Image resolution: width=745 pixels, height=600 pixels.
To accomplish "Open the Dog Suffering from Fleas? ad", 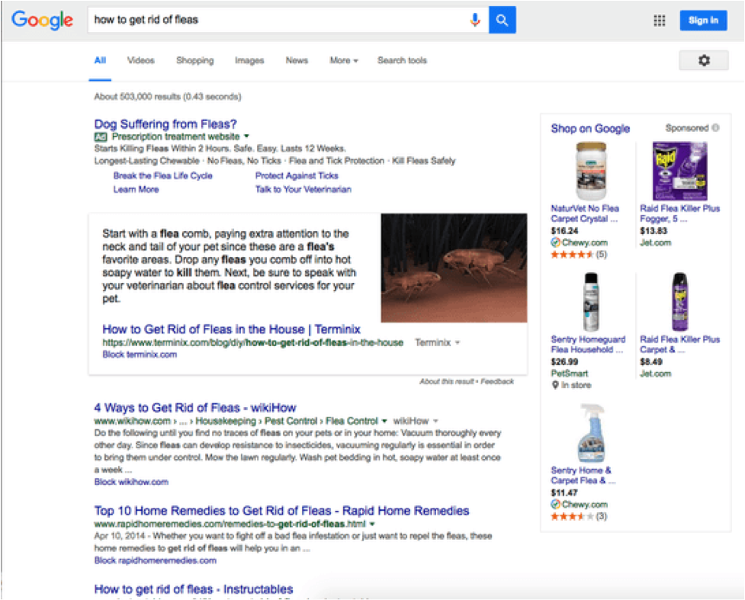I will (165, 124).
